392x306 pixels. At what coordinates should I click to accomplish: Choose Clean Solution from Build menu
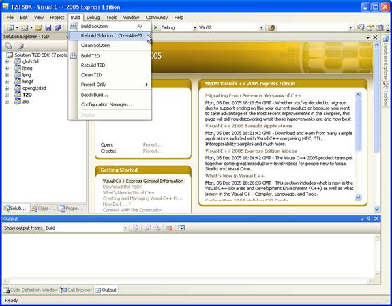110,45
